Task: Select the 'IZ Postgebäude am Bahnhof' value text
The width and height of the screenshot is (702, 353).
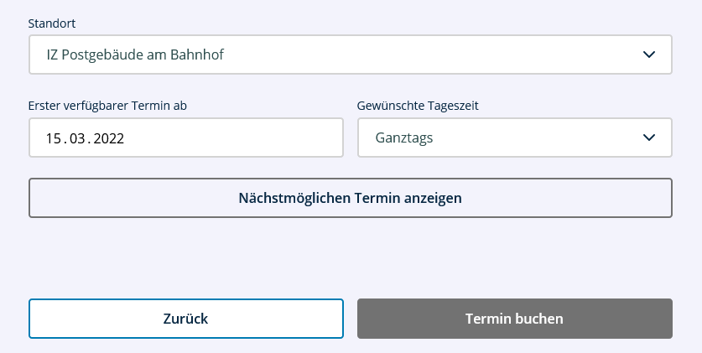Action: [x=136, y=55]
